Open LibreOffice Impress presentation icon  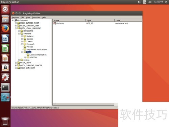click(5, 58)
